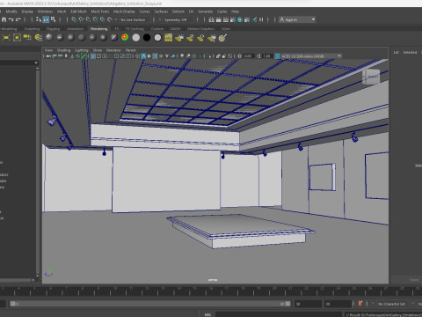Click view cube in viewport corner
Image resolution: width=422 pixels, height=317 pixels.
coord(371,77)
